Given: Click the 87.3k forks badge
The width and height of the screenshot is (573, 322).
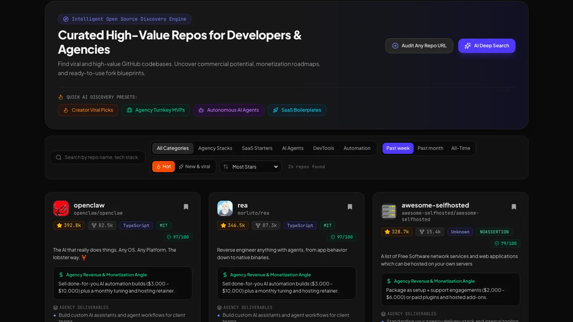Looking at the screenshot, I should click(266, 225).
